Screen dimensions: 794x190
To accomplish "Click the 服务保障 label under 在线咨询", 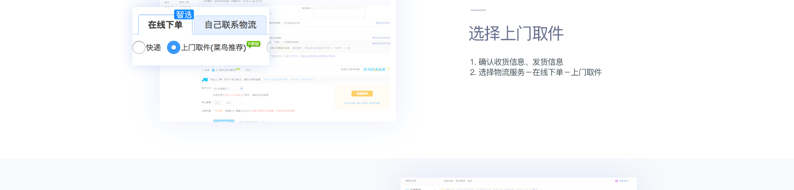I will pyautogui.click(x=374, y=103).
